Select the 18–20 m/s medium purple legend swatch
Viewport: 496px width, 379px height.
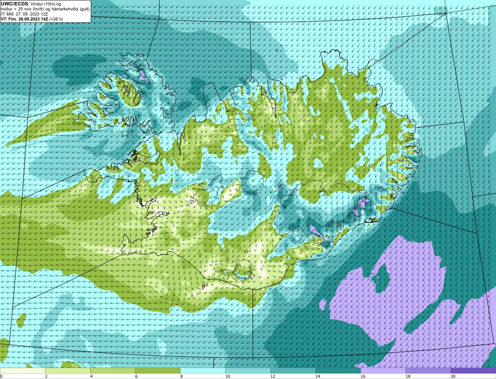(428, 370)
